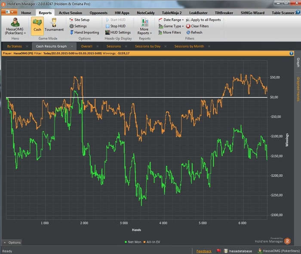The image size is (301, 254).
Task: Open More Filters
Action: coord(169,32)
